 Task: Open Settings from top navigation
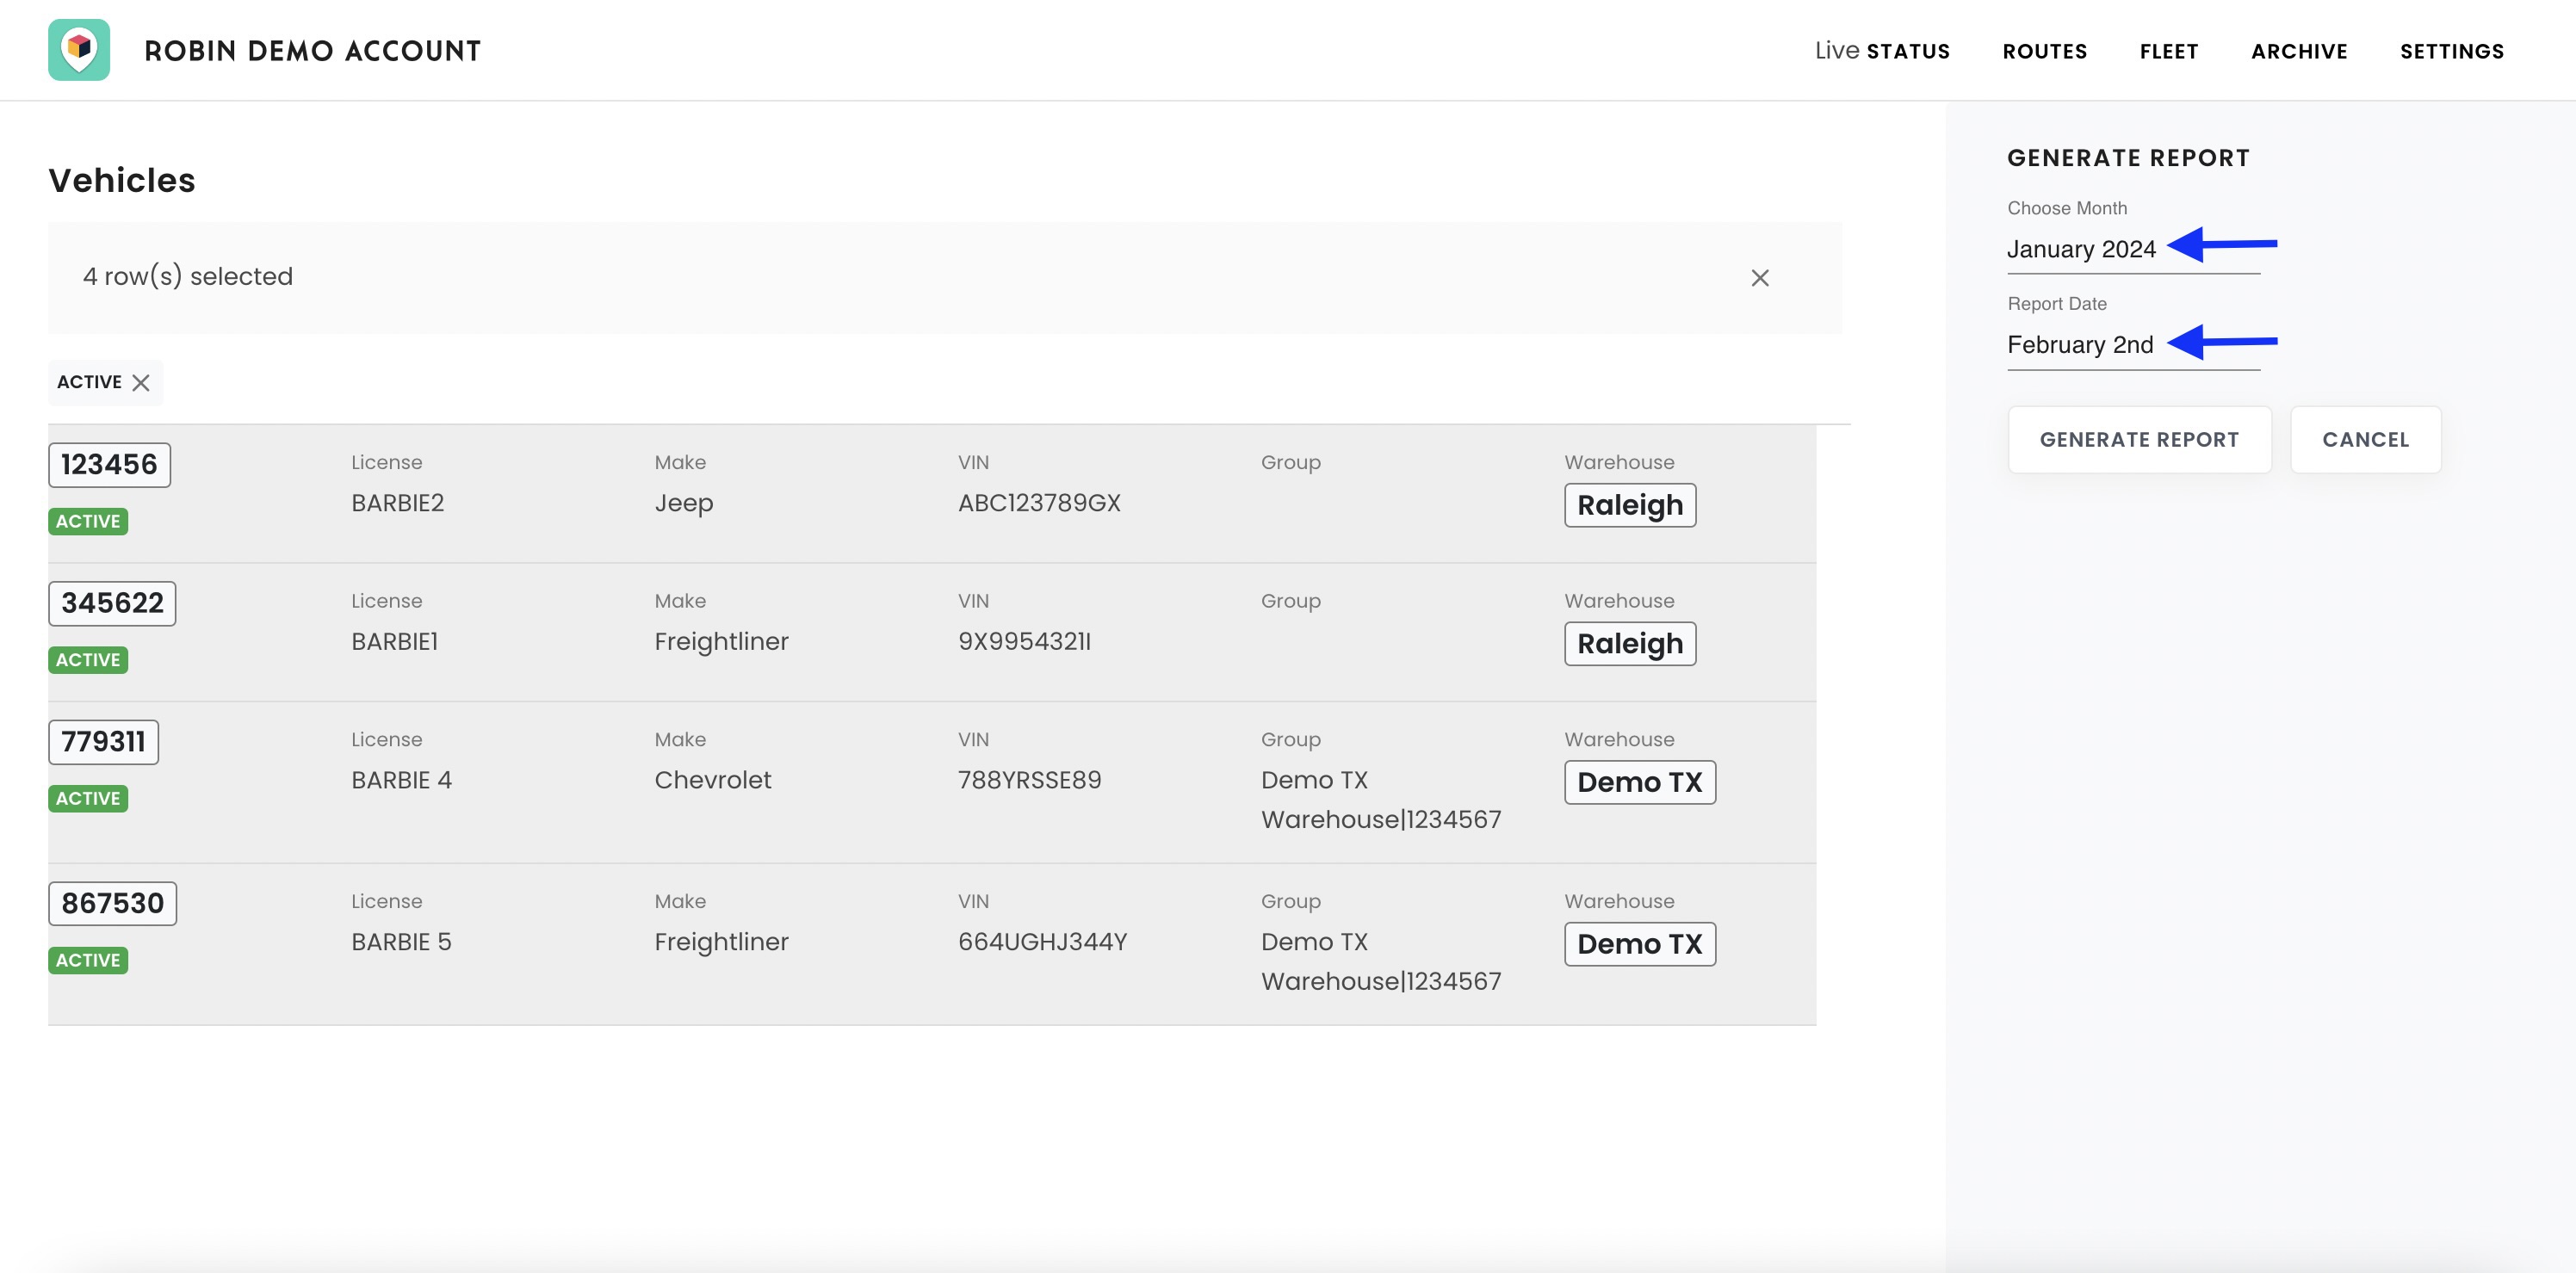(x=2451, y=51)
